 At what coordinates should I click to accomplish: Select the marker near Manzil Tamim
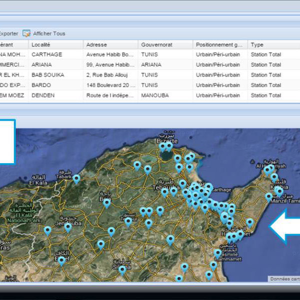tap(269, 196)
